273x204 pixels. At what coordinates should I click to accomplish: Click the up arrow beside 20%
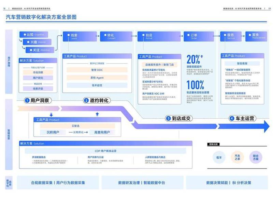202,56
